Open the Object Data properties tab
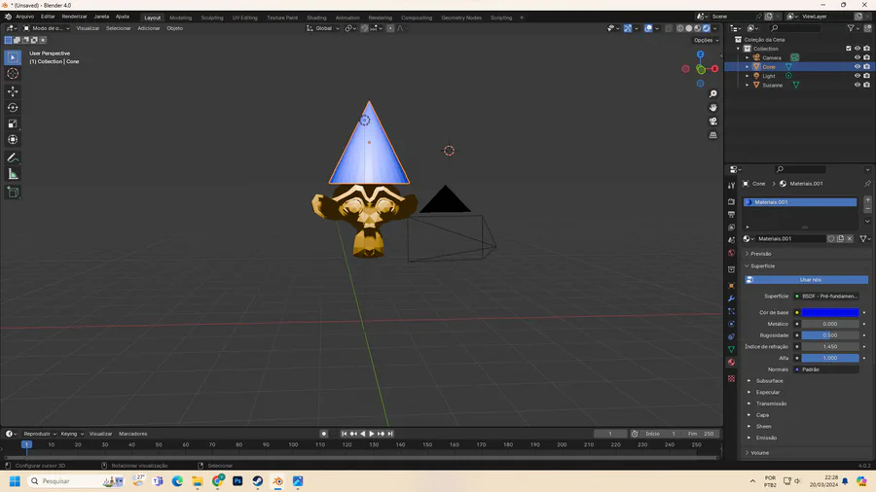This screenshot has height=492, width=876. 731,349
